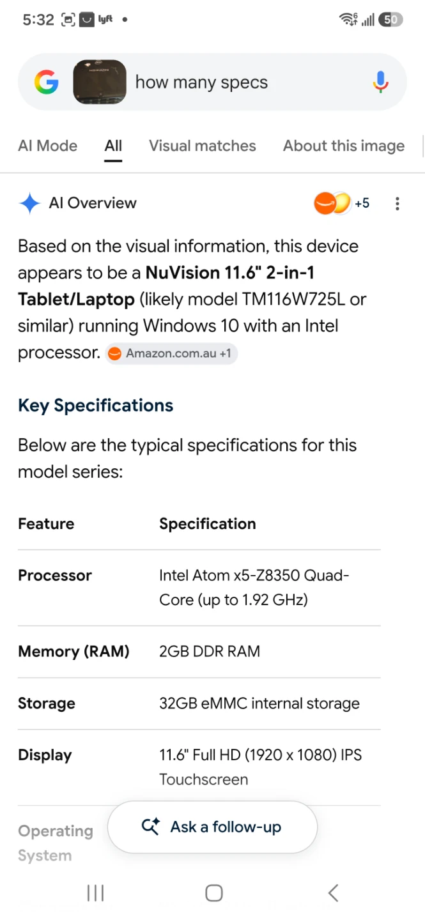Tap the Key Specifications heading
Viewport: 425px width, 920px height.
point(96,406)
